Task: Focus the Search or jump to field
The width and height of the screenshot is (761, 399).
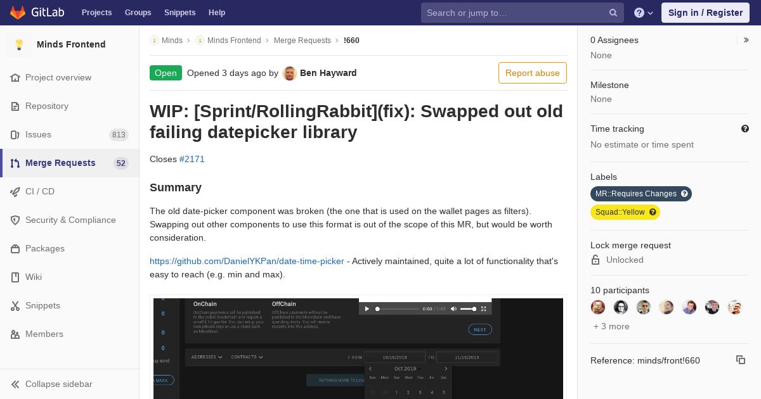Action: [523, 13]
